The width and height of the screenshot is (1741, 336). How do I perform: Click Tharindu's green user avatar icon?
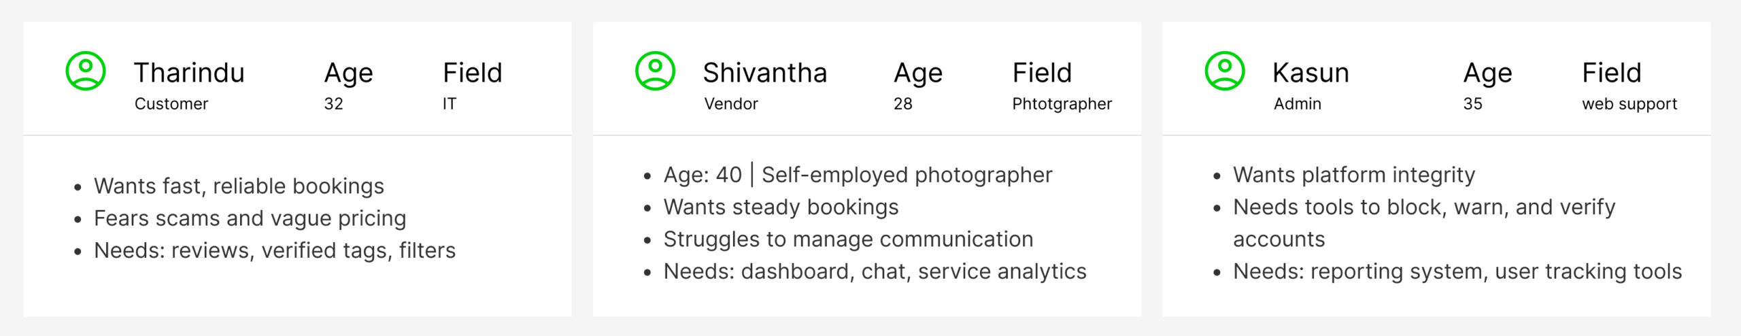coord(86,71)
